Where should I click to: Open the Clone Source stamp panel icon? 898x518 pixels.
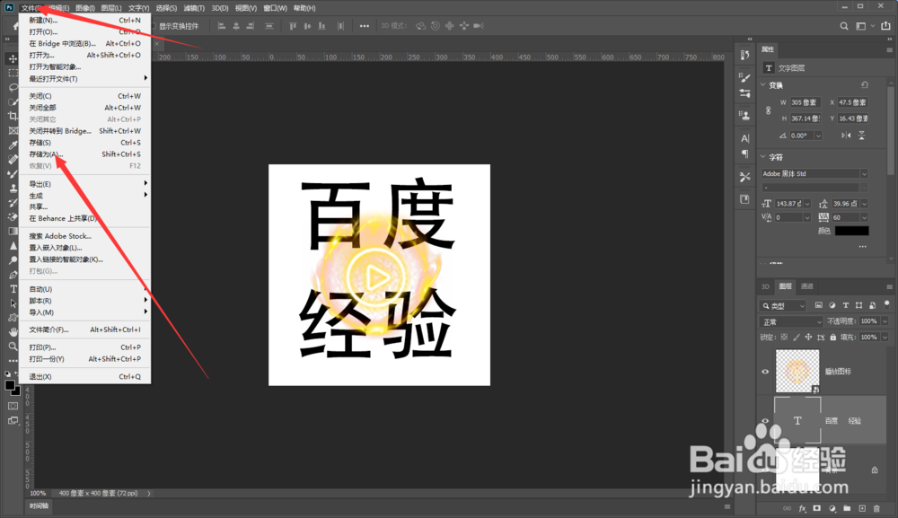pyautogui.click(x=744, y=116)
